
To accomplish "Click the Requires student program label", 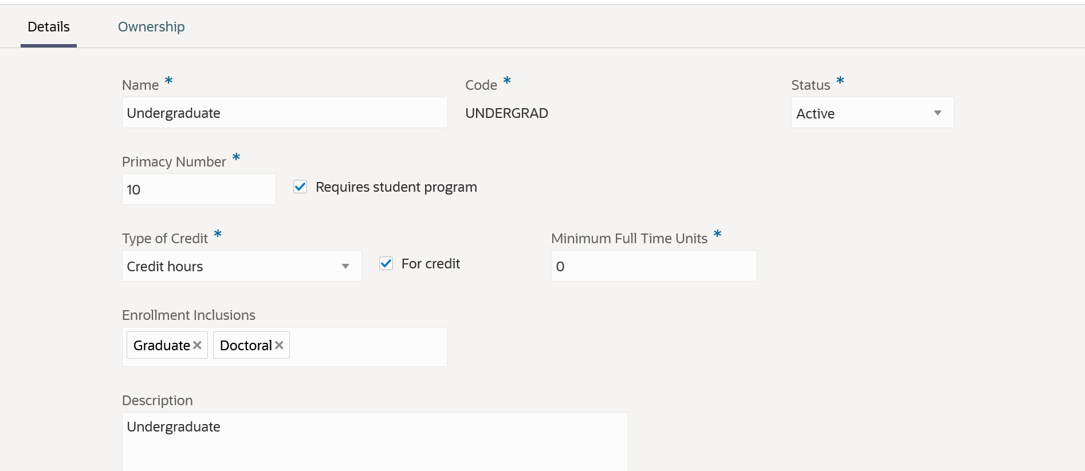I will 396,187.
